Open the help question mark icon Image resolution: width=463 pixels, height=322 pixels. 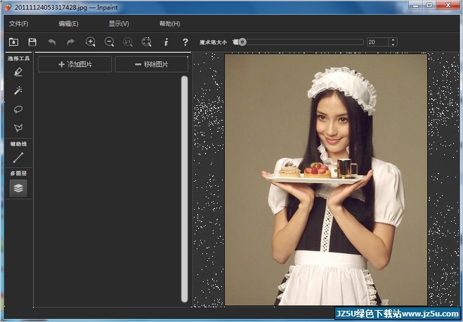click(x=185, y=42)
